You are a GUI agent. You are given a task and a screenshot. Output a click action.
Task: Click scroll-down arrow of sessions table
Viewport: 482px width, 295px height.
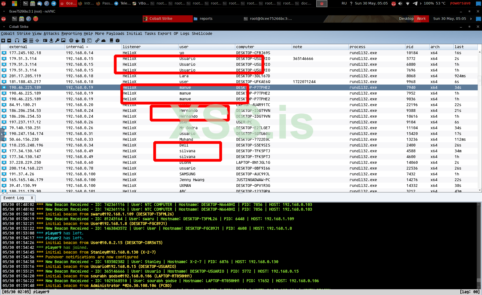tap(480, 190)
